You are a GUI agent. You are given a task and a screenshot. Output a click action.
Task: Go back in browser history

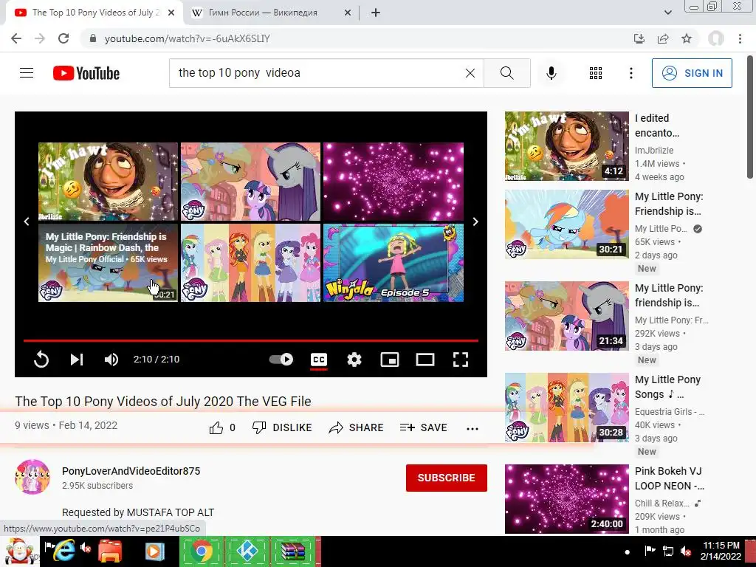16,38
